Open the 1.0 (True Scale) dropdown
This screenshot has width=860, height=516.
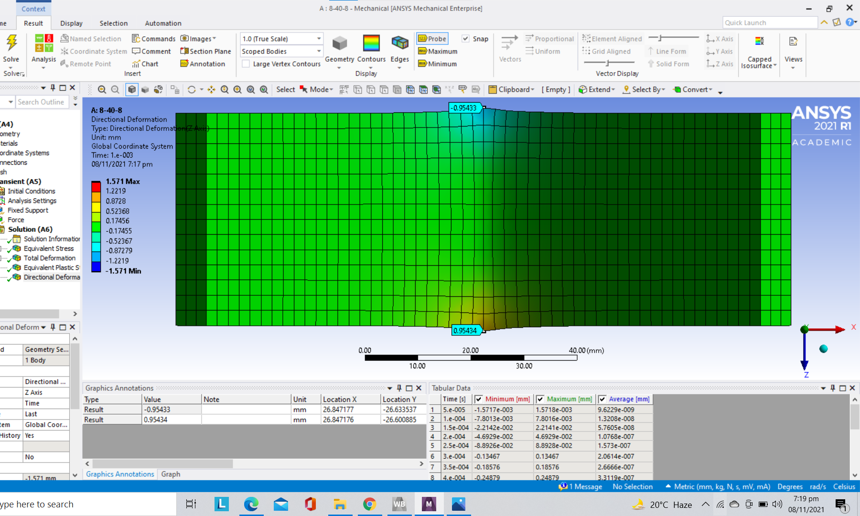281,39
